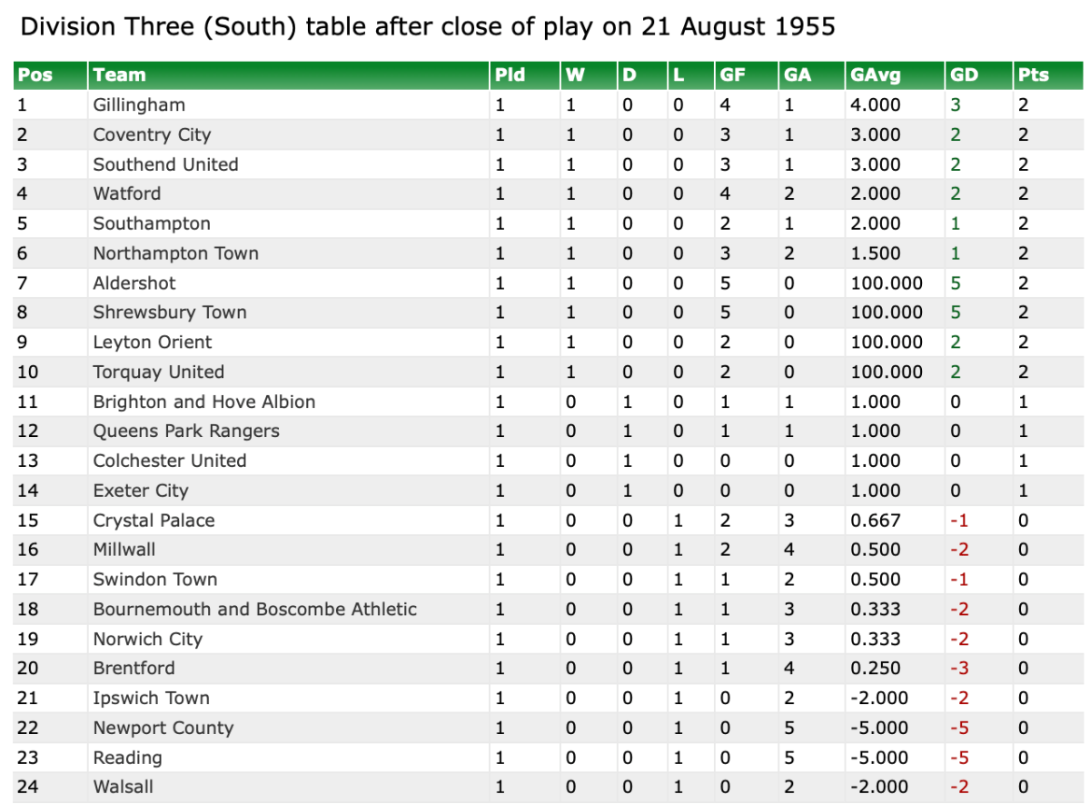Click the Pos column header
This screenshot has height=804, width=1090.
click(35, 75)
